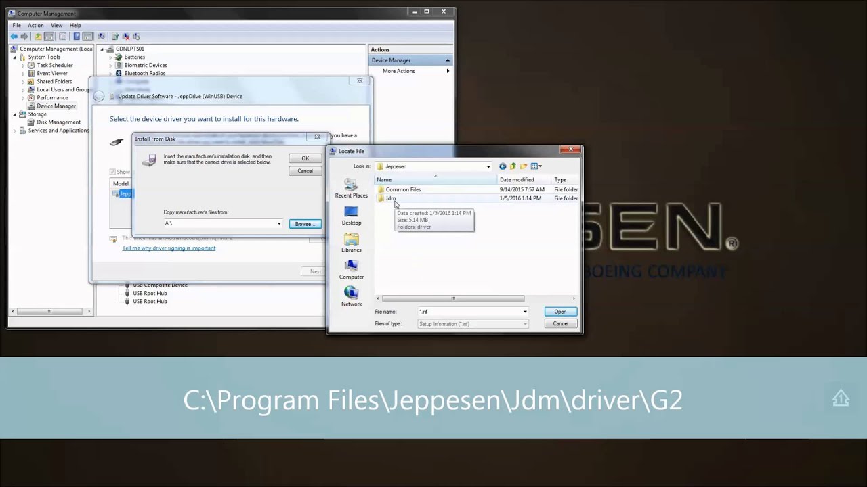Image resolution: width=867 pixels, height=487 pixels.
Task: Expand the Event Viewer tree node
Action: click(23, 73)
